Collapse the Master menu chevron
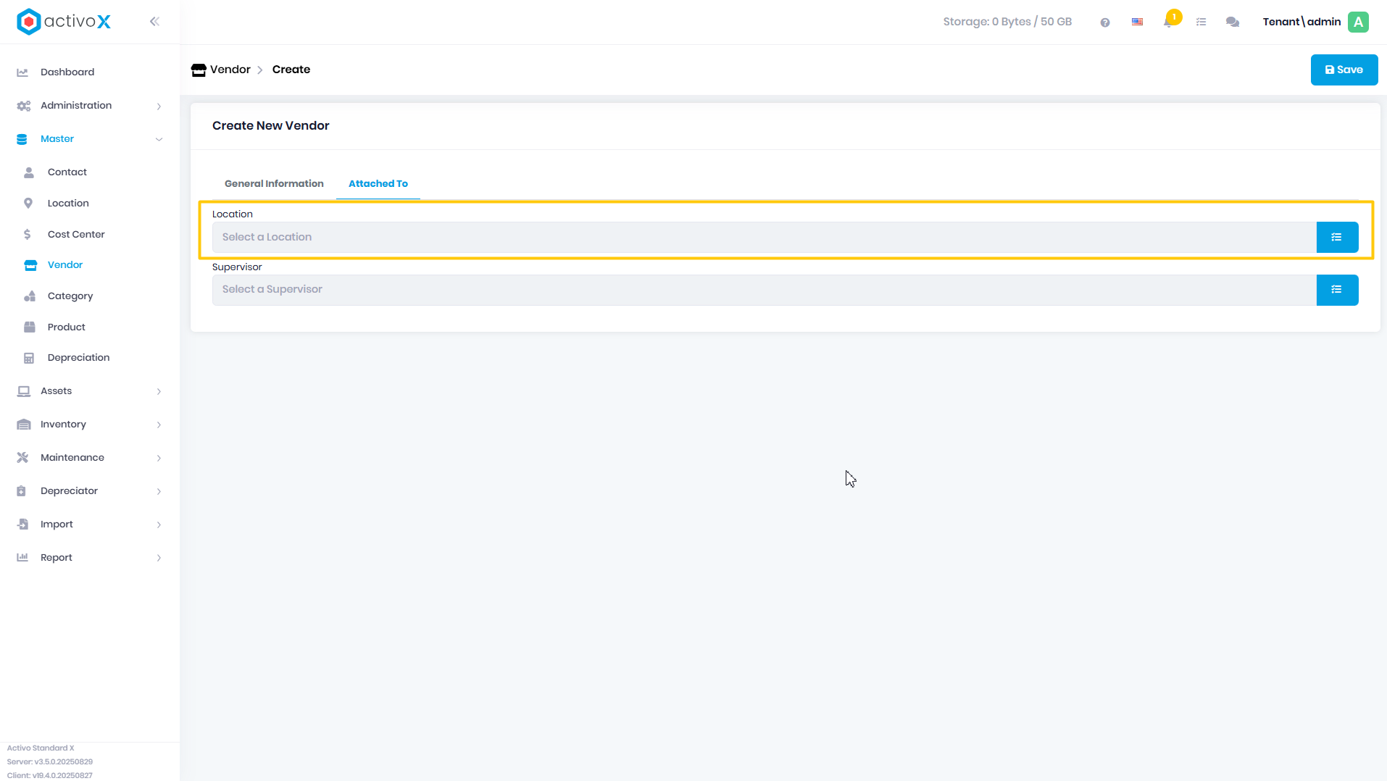 [159, 140]
